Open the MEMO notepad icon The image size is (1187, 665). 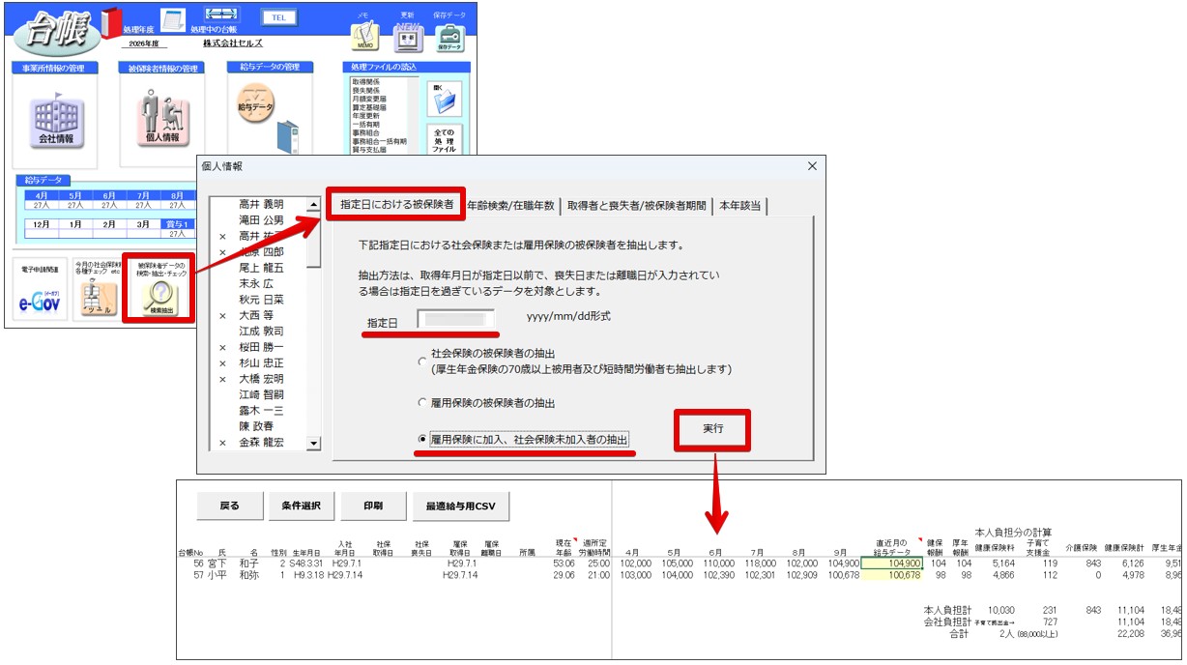coord(364,37)
